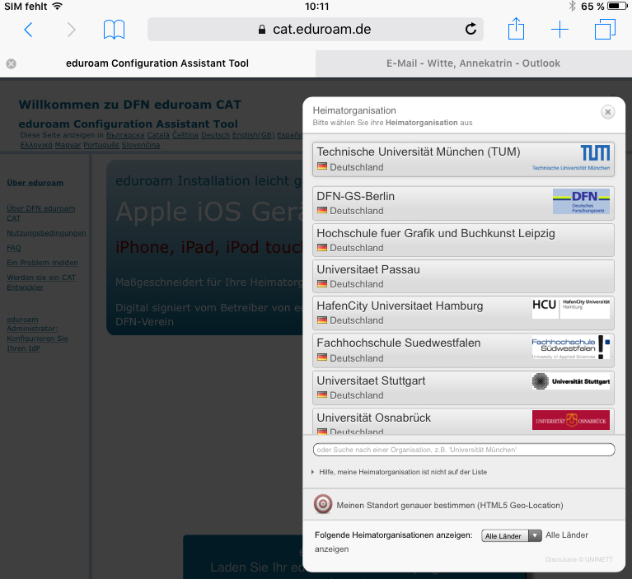This screenshot has height=579, width=632.
Task: Tap the cat.eduroam.de address bar
Action: pyautogui.click(x=314, y=30)
